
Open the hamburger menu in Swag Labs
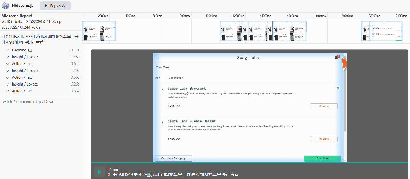tap(158, 58)
